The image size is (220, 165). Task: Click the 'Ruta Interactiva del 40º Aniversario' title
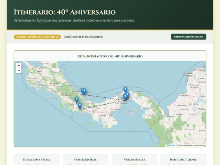pyautogui.click(x=110, y=56)
